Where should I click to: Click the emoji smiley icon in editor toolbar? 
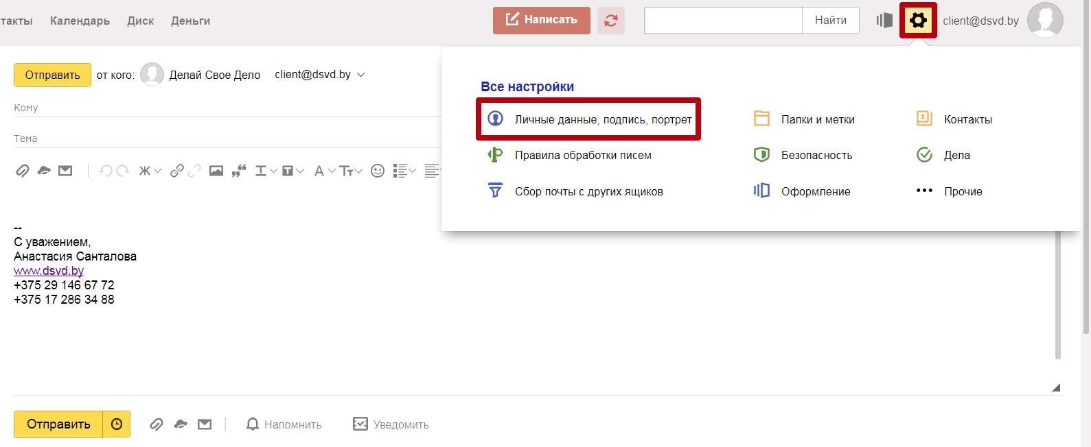pyautogui.click(x=377, y=171)
